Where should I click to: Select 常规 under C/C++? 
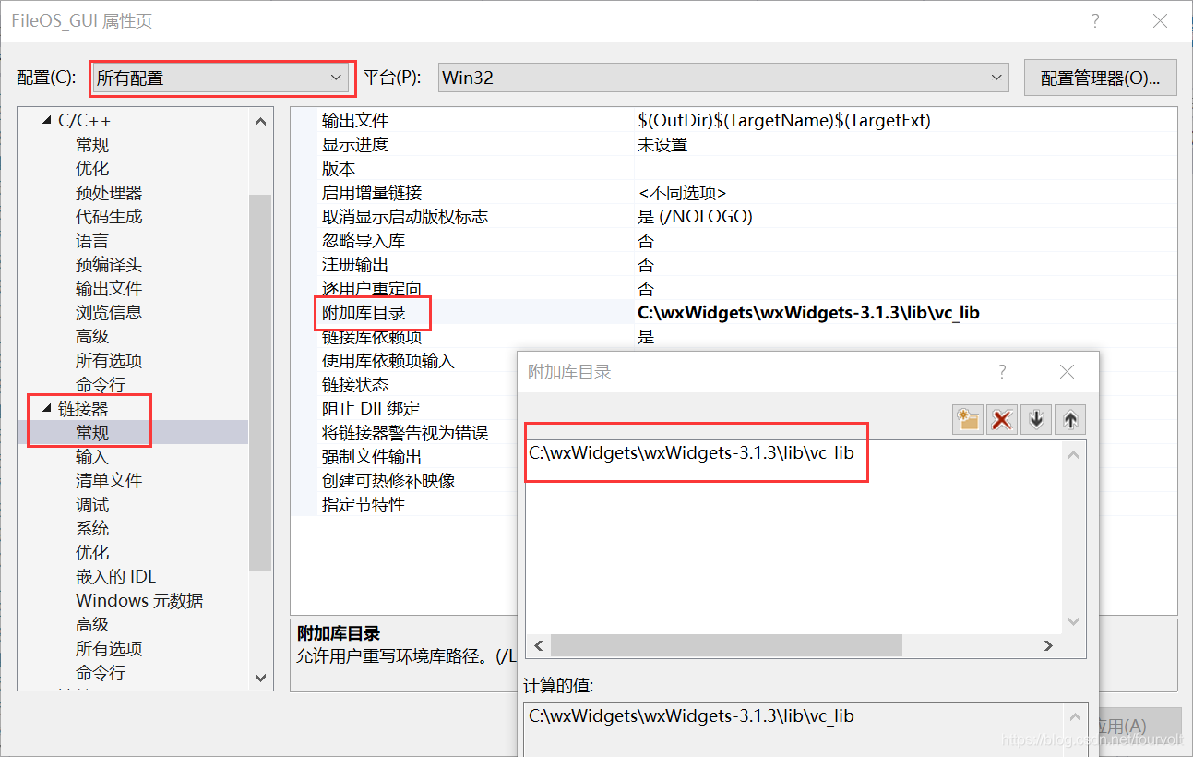point(92,145)
